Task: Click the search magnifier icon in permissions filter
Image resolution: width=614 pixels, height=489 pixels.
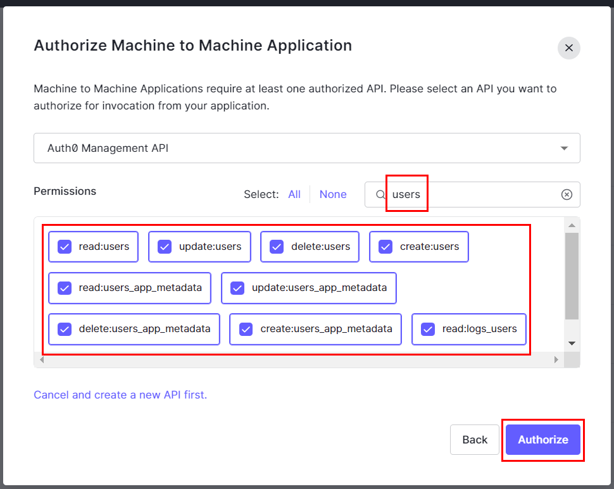Action: (x=379, y=194)
